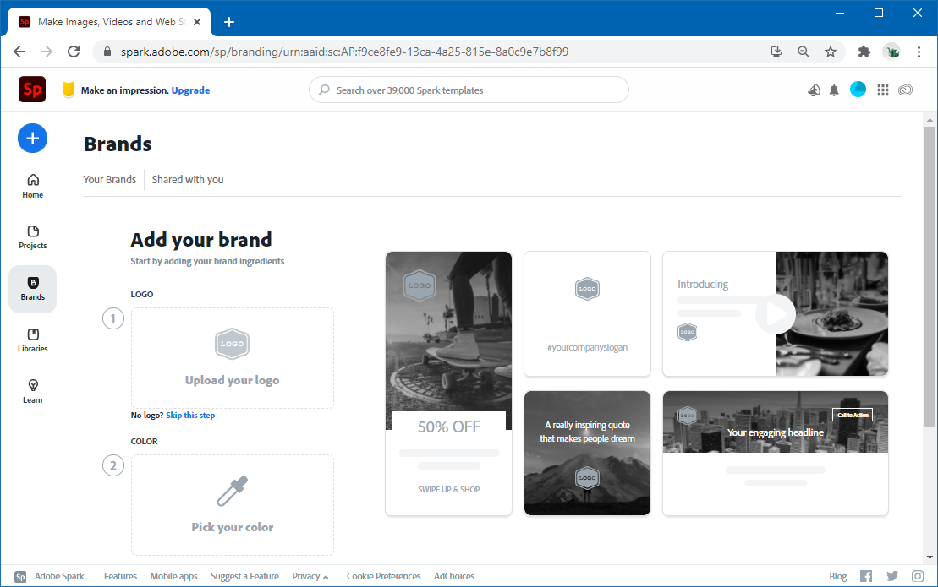Switch to Your Brands tab
Viewport: 938px width, 587px height.
click(109, 179)
